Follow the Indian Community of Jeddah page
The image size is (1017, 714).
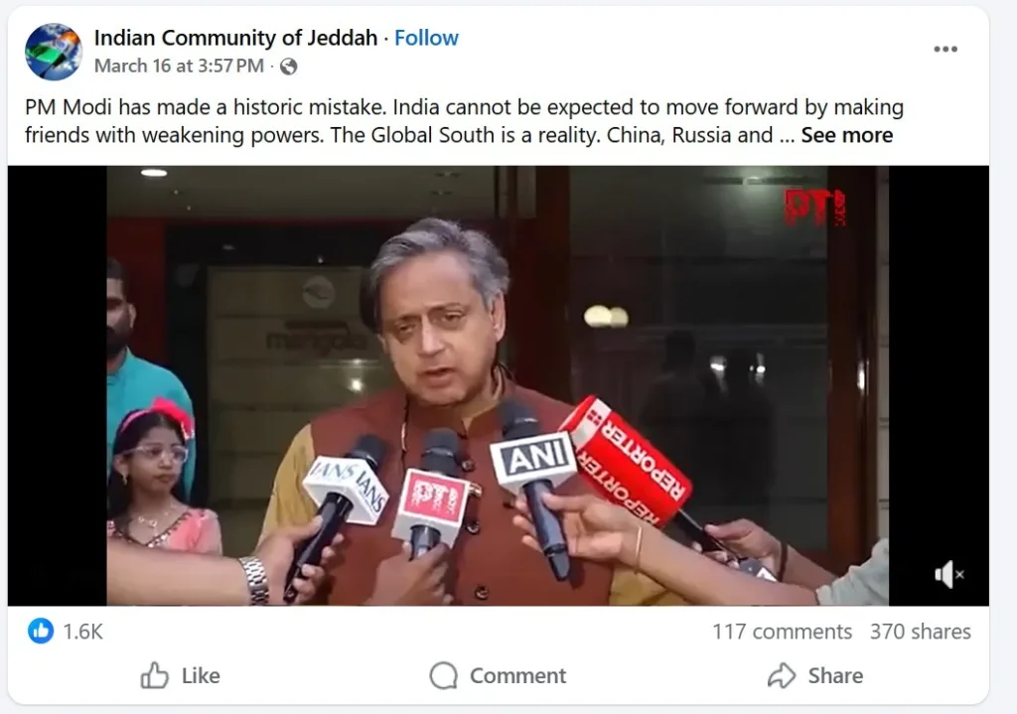tap(426, 39)
